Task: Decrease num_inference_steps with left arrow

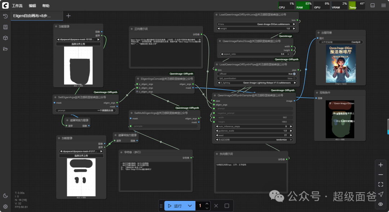Action: point(217,126)
